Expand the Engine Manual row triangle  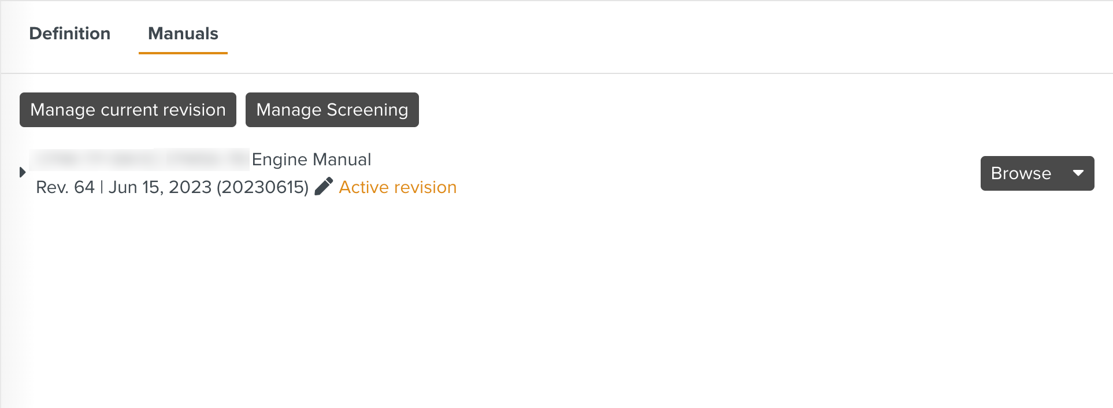23,172
